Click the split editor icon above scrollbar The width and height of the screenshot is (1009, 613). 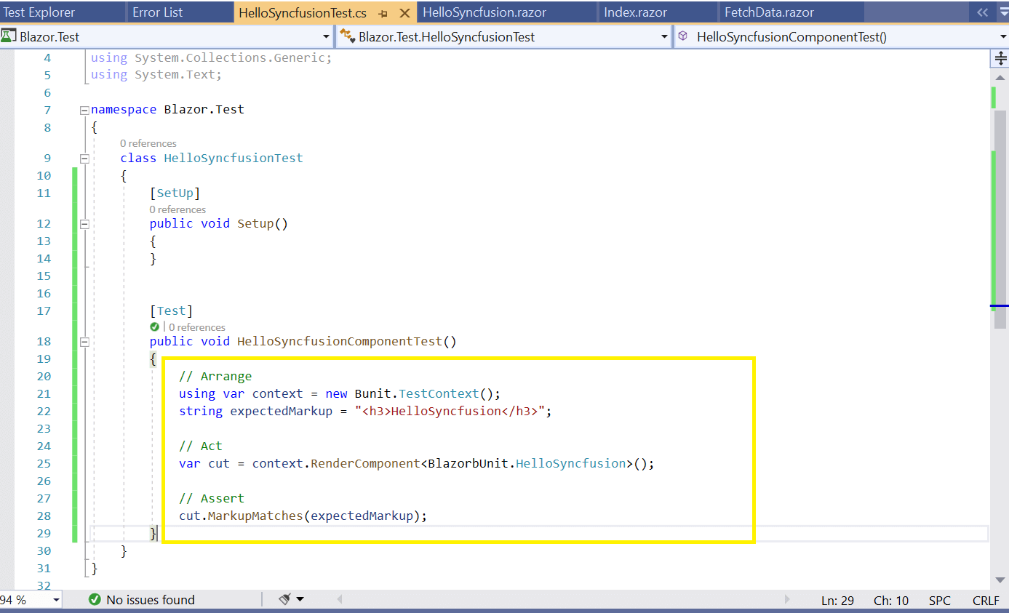(1000, 59)
